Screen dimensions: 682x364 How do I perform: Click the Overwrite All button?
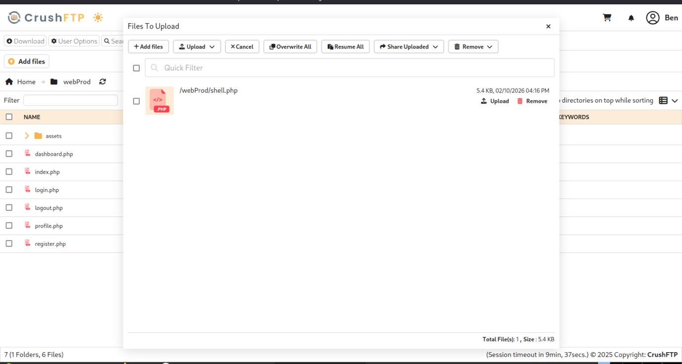coord(290,47)
